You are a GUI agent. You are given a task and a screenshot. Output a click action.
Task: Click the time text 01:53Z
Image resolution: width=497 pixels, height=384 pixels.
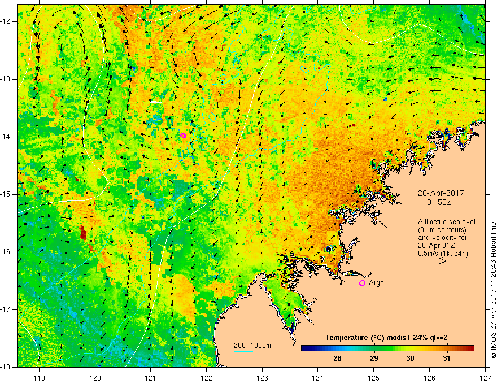439,202
